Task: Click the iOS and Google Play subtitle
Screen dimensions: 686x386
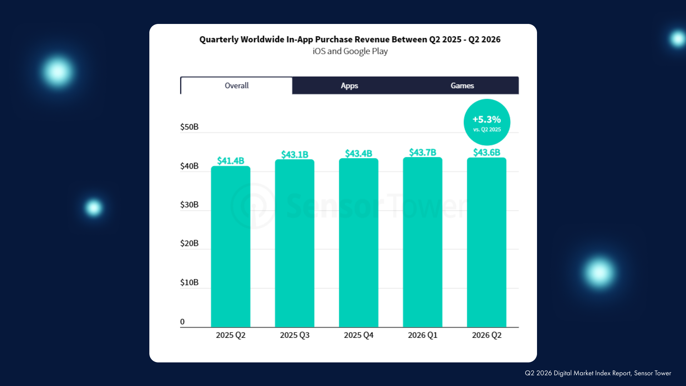Action: coord(350,51)
